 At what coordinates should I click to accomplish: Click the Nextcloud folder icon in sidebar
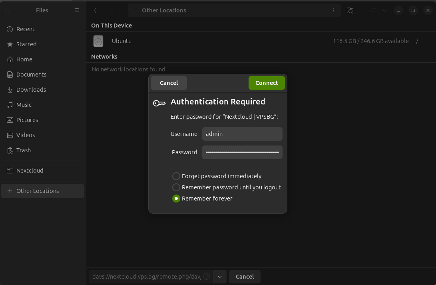[10, 171]
